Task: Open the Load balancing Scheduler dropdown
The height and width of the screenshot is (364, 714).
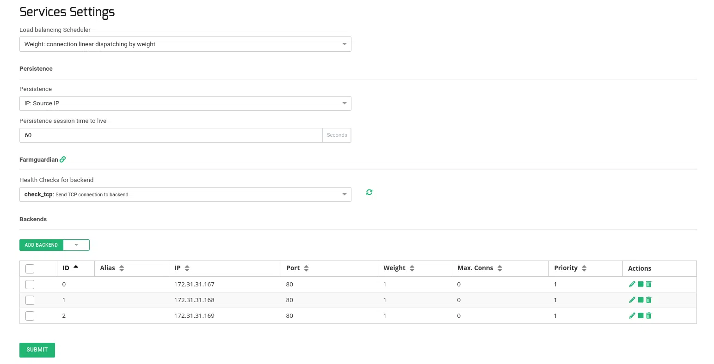Action: pos(185,44)
